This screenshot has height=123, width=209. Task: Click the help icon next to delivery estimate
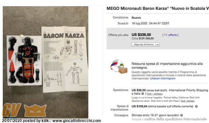coord(181,115)
